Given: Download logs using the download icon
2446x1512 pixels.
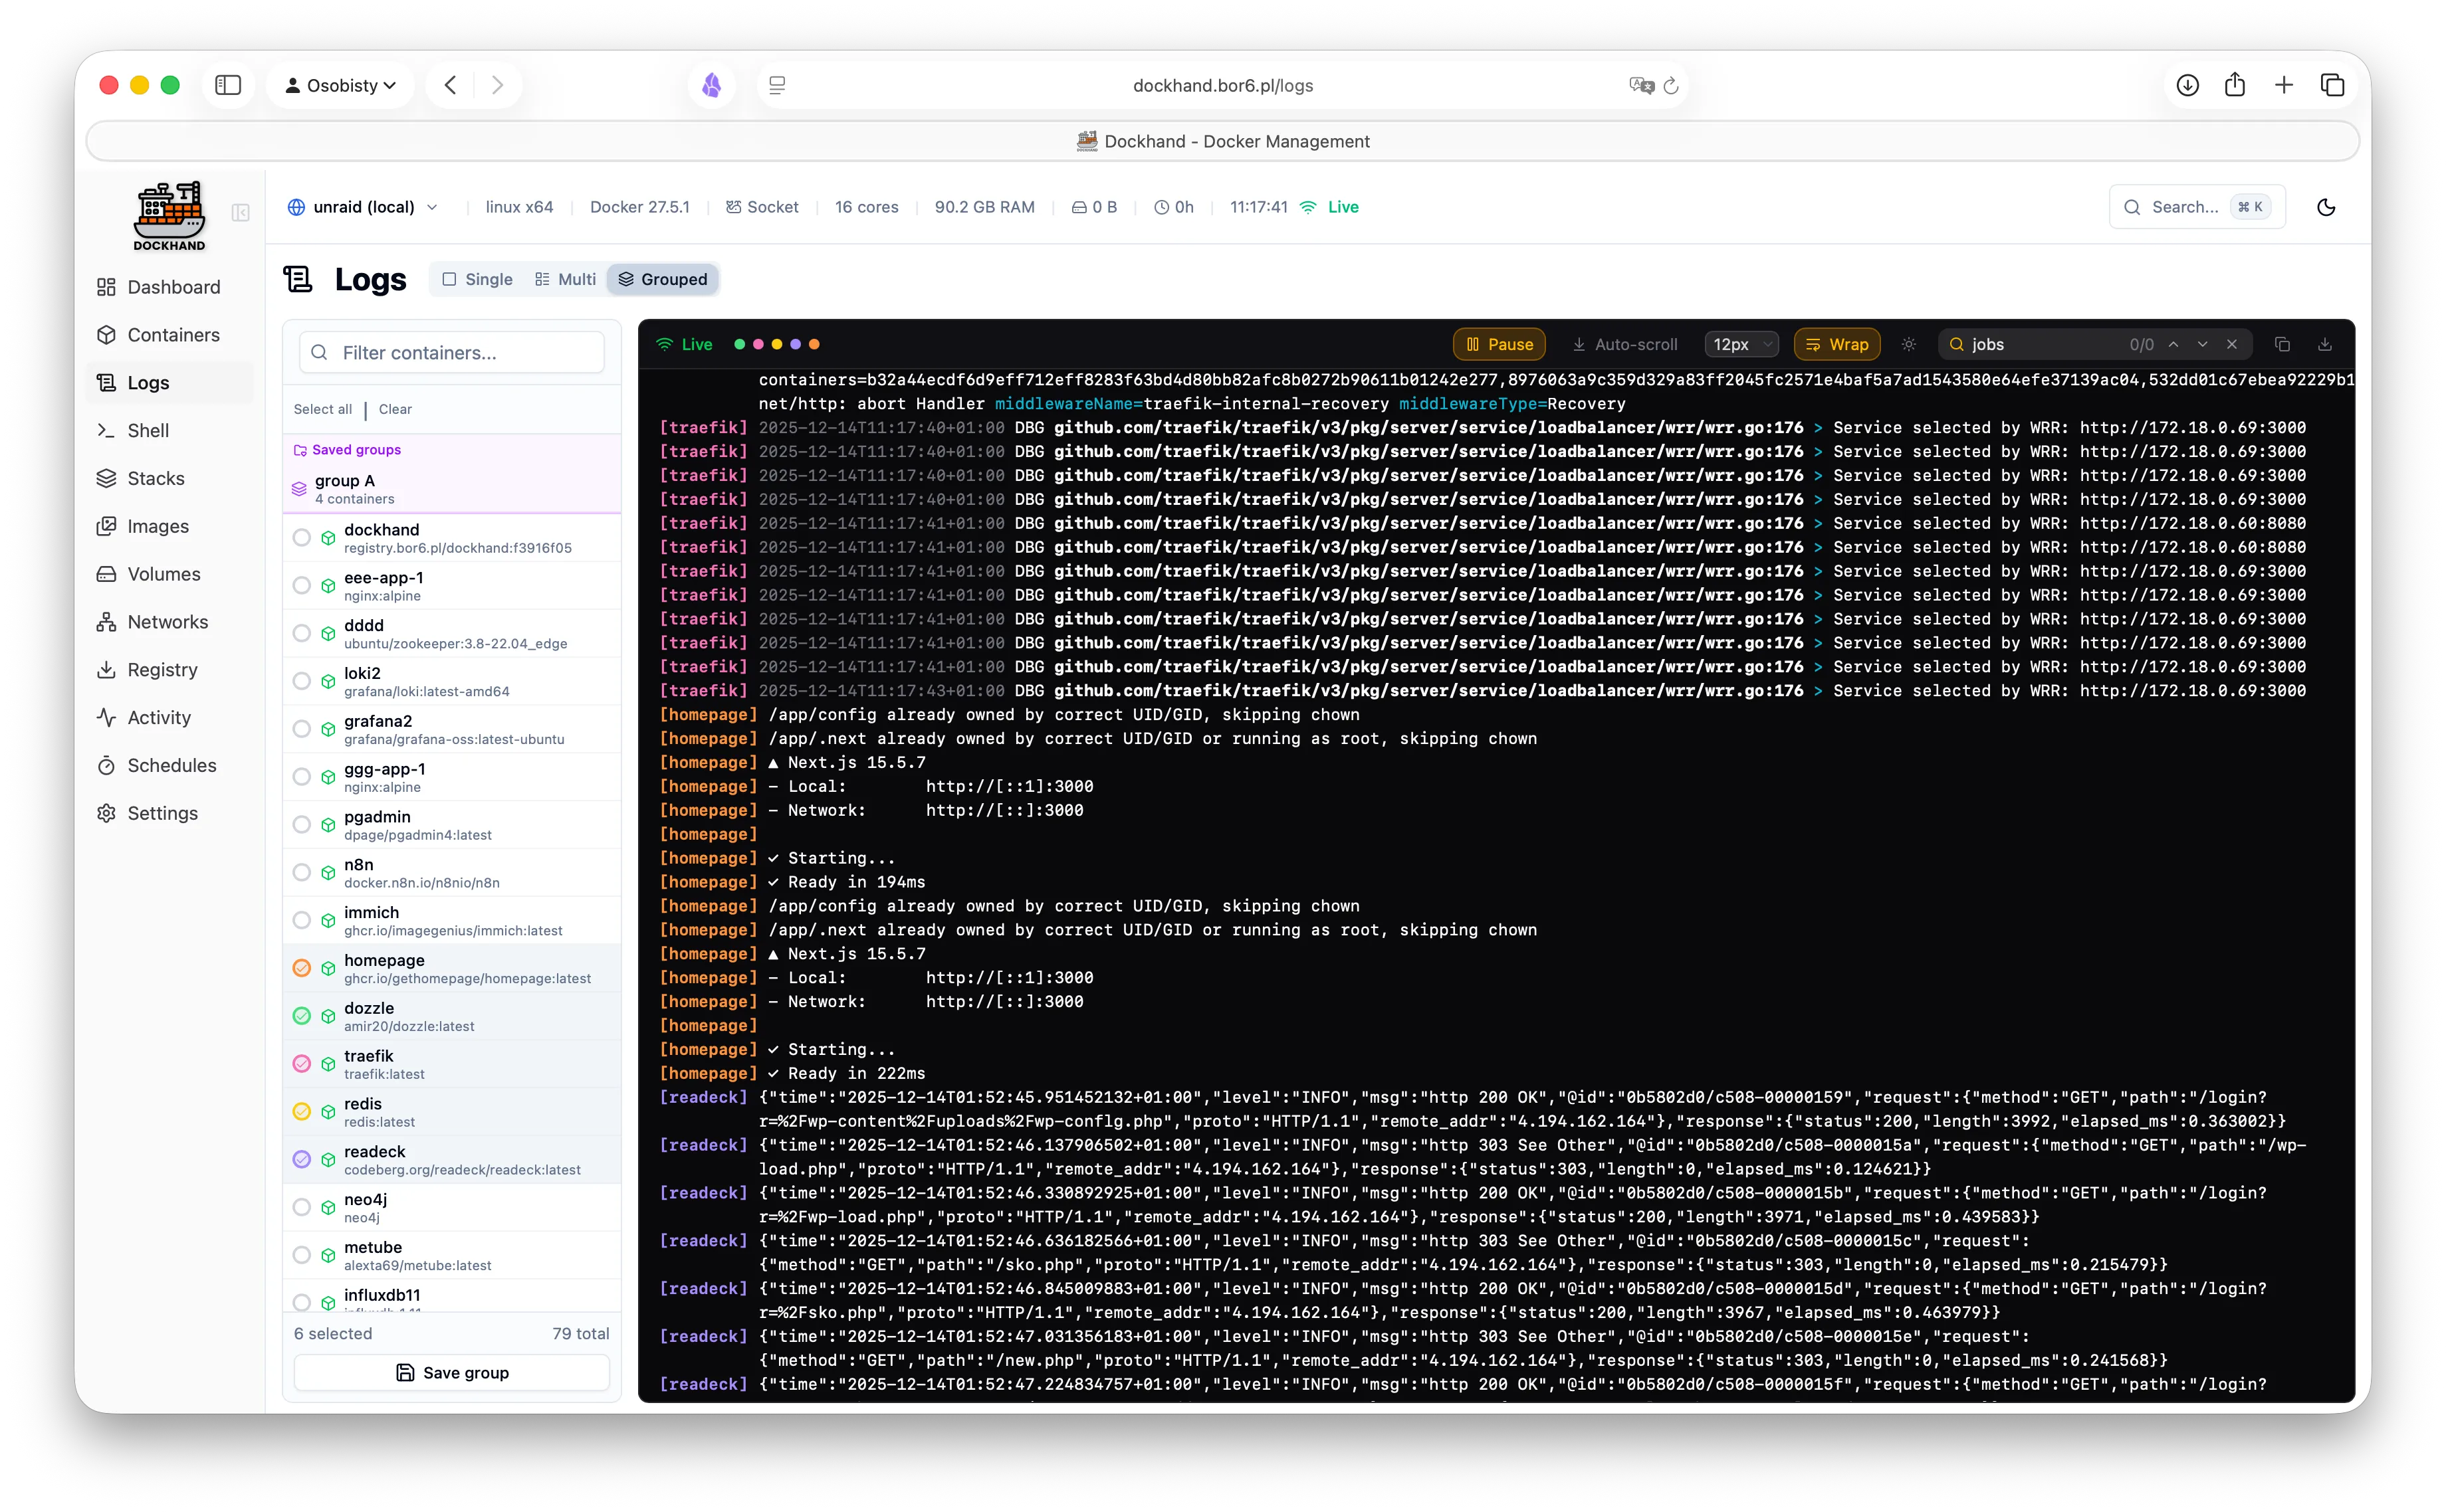Looking at the screenshot, I should click(2325, 343).
